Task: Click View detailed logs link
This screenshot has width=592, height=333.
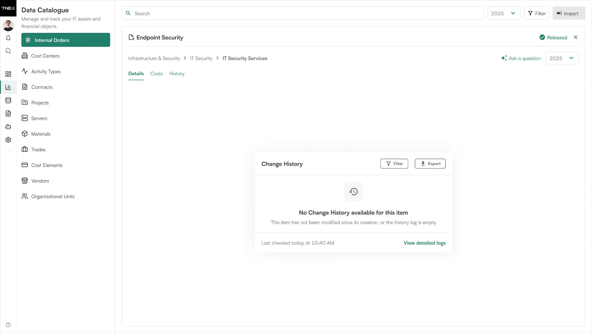Action: pyautogui.click(x=424, y=243)
